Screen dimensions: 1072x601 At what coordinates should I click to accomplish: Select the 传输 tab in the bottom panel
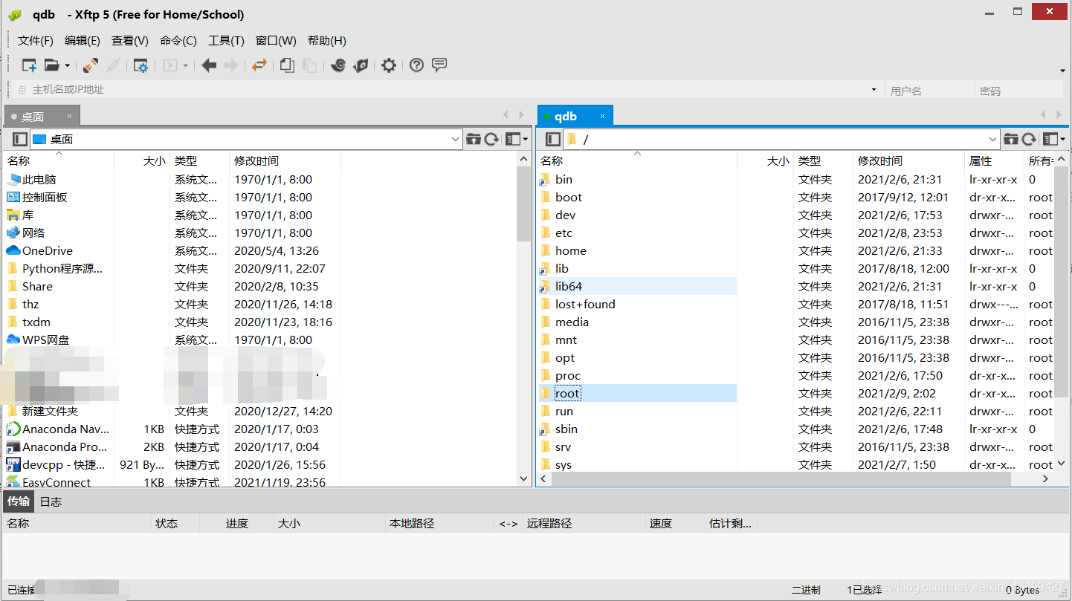click(x=18, y=501)
